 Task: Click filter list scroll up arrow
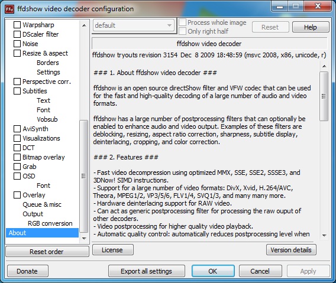point(84,25)
